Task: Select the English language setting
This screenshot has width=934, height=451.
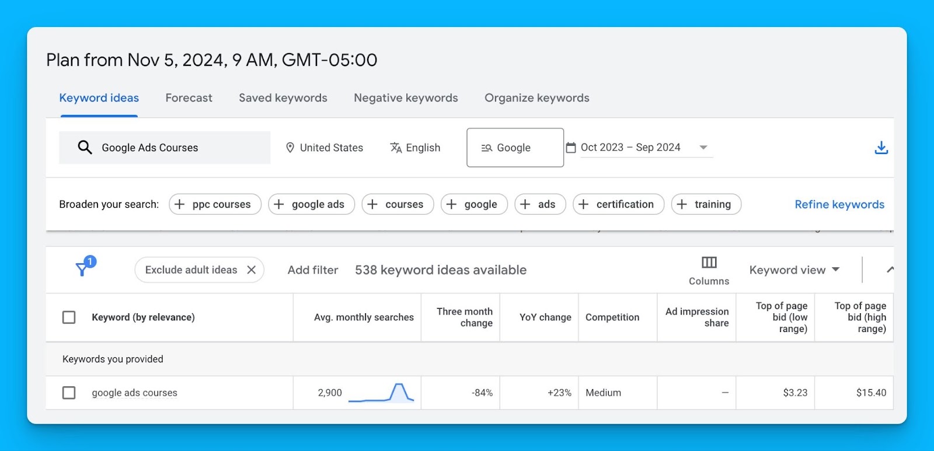Action: [415, 148]
